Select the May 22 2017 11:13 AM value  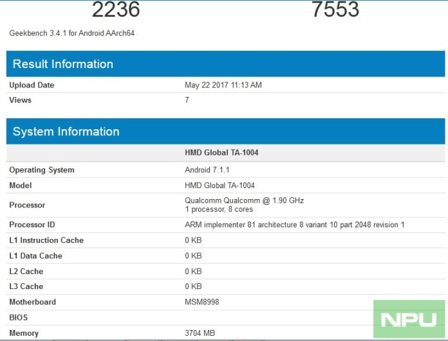click(223, 85)
